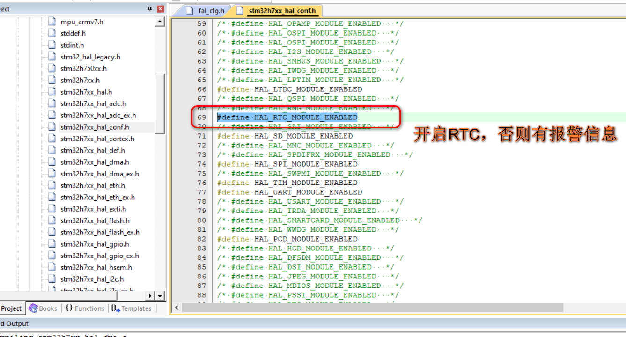Open stm32h7xx_hal_dma.h

coord(95,162)
